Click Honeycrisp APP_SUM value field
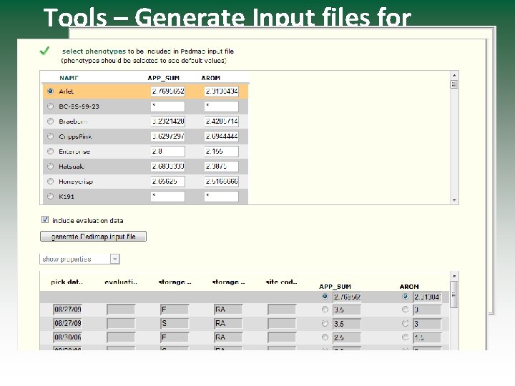The image size is (515, 386). (x=168, y=182)
